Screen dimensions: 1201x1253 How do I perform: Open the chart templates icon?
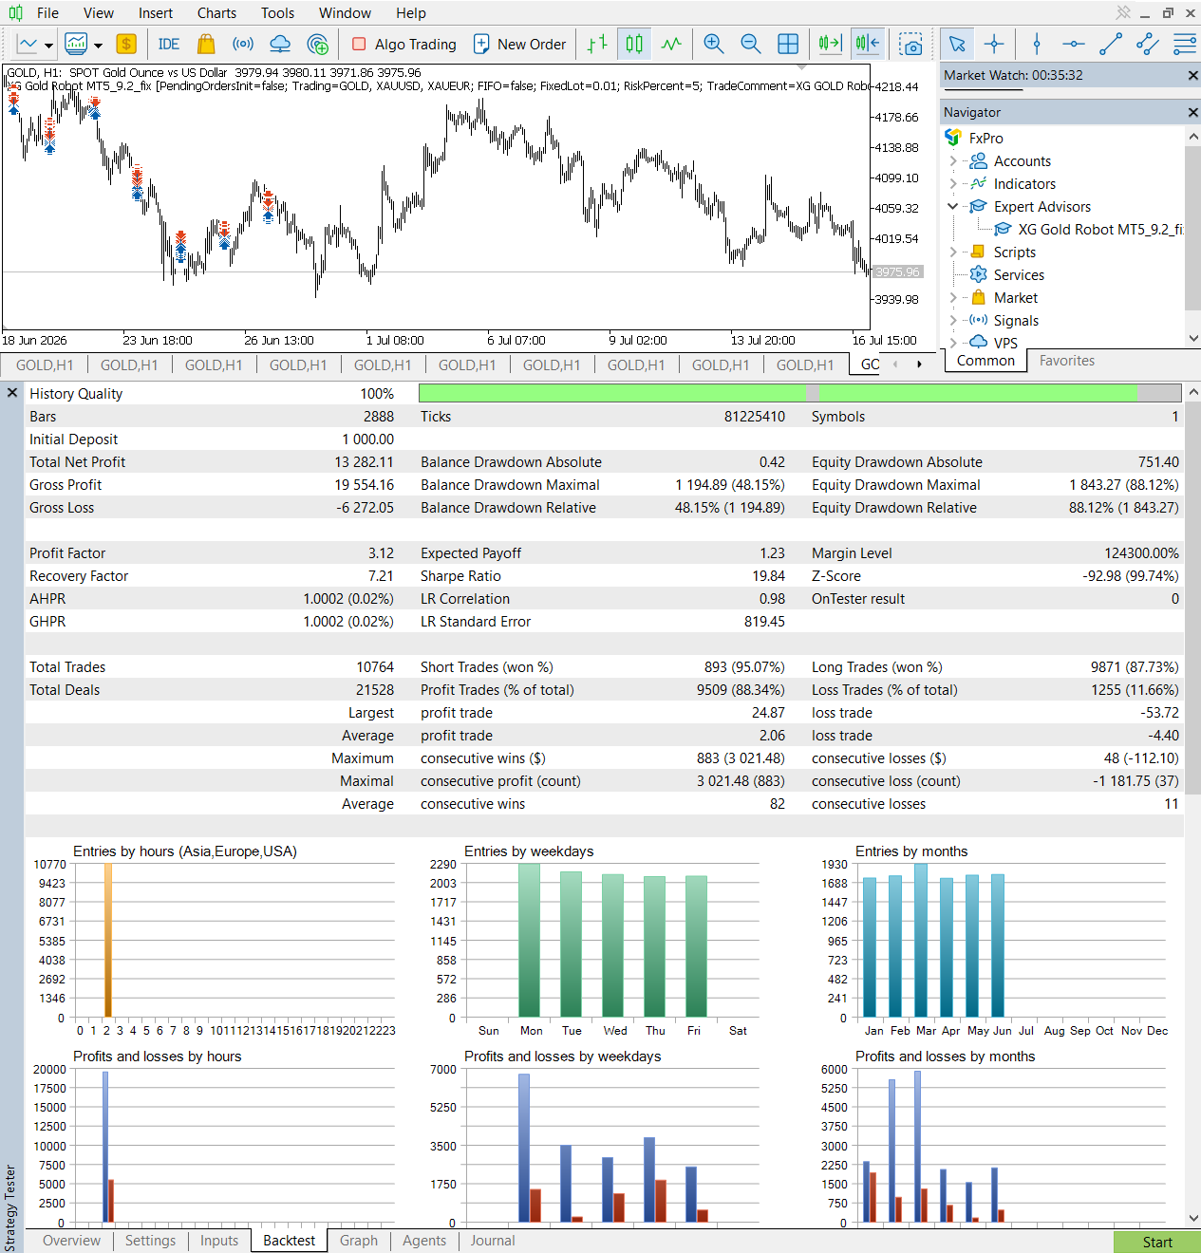pos(76,45)
